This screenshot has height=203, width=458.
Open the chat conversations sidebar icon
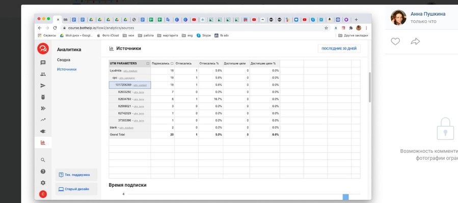coord(43,62)
